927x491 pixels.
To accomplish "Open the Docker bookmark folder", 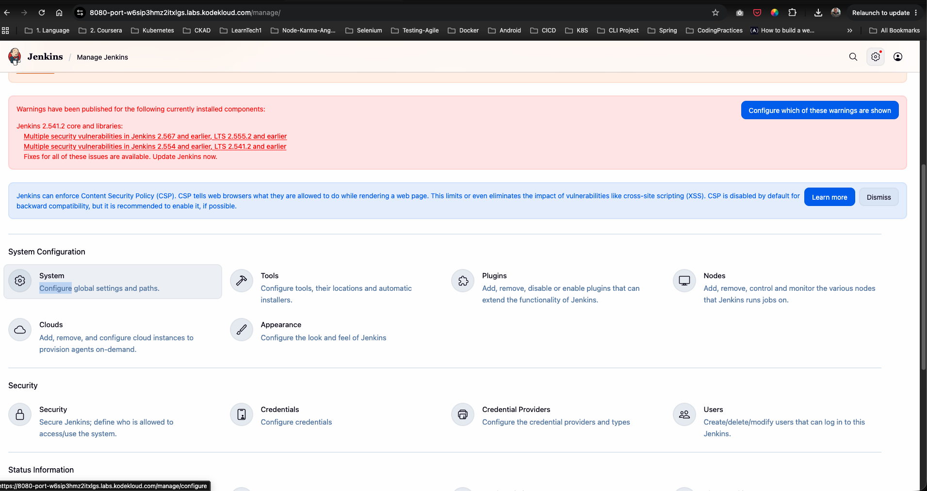I will 463,30.
